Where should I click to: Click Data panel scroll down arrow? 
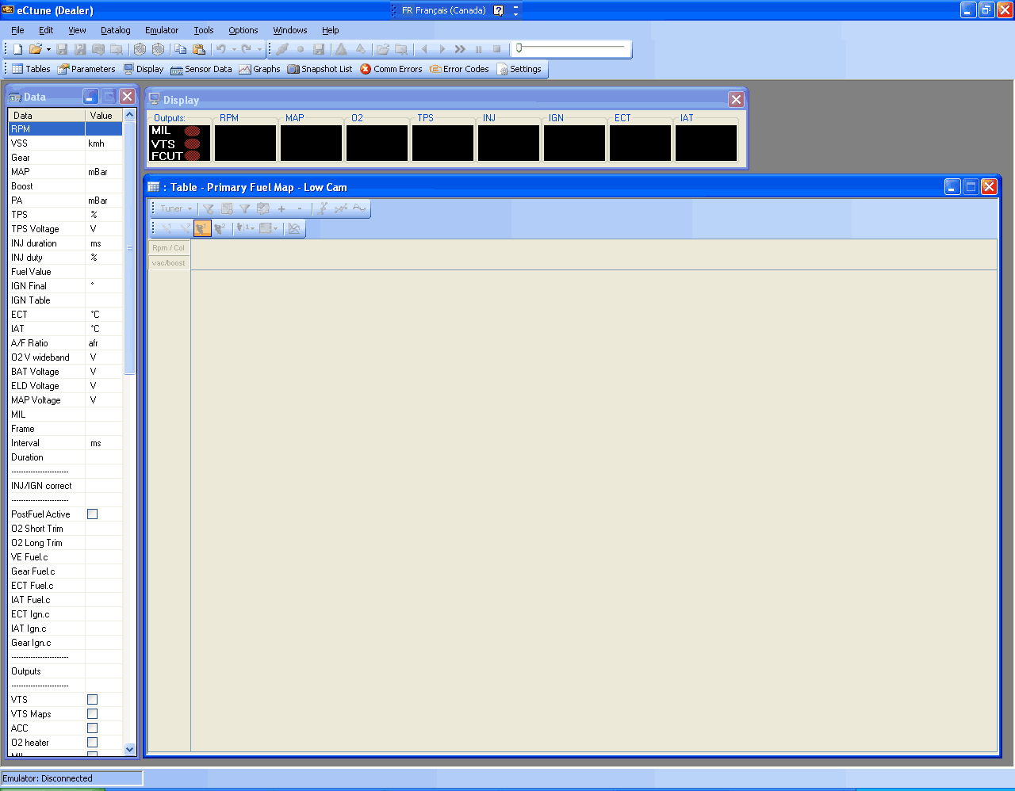[x=130, y=749]
